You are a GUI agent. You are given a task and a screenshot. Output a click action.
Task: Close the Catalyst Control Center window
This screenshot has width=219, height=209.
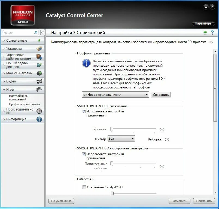(x=212, y=7)
